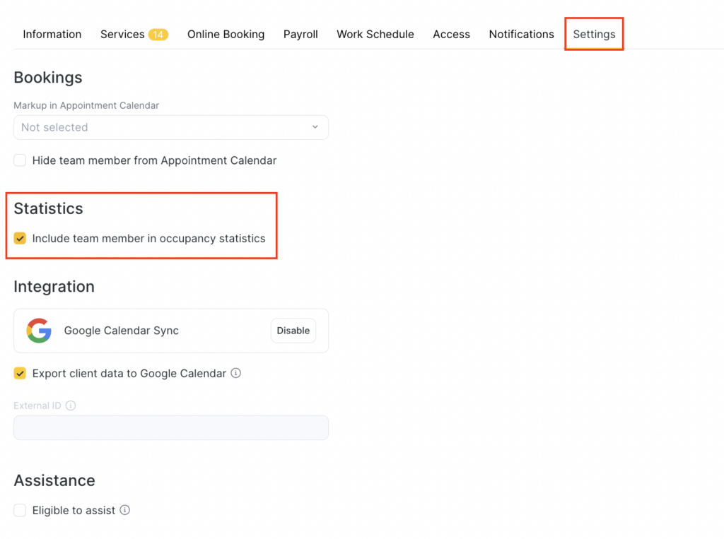Enable Hide team member from Appointment Calendar
Screen dimensions: 724x539
pyautogui.click(x=21, y=160)
